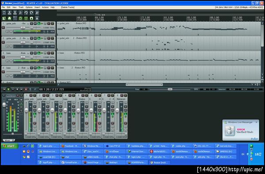Viewport: 265px width, 174px height.
Task: Open the Insert menu
Action: 37,7
